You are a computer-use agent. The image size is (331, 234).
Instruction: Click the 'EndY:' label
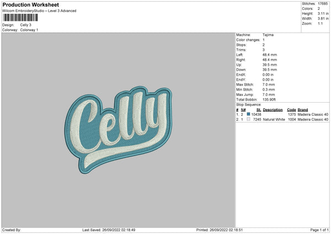[x=241, y=79]
